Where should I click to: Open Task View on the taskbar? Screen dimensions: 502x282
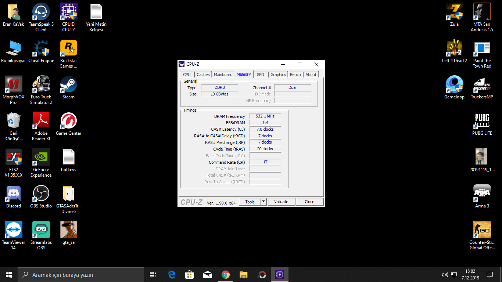click(x=153, y=275)
